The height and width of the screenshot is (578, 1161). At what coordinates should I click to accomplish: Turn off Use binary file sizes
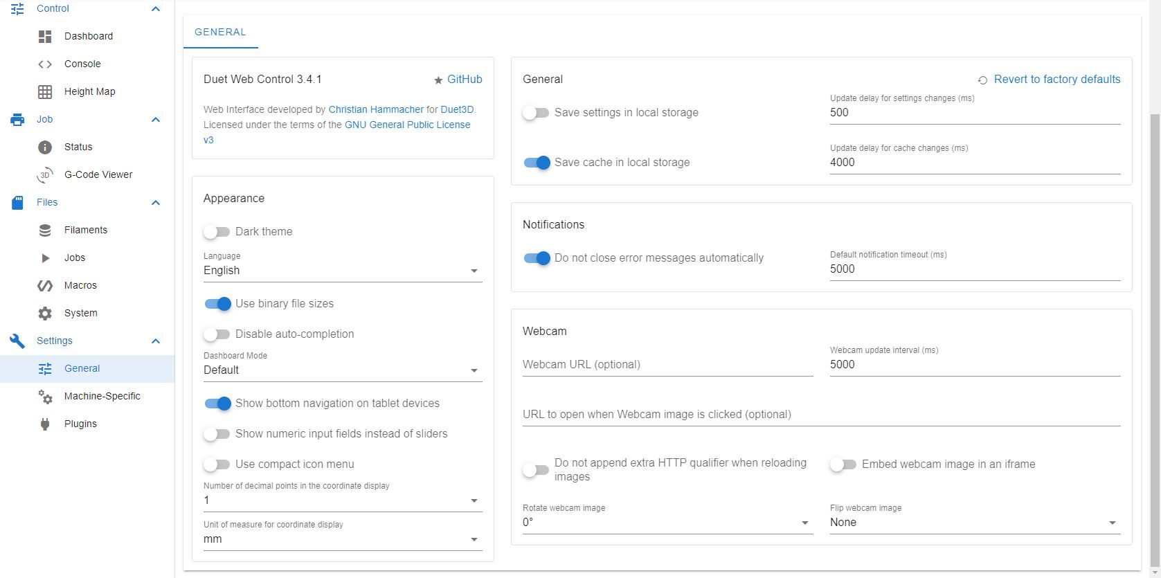217,303
